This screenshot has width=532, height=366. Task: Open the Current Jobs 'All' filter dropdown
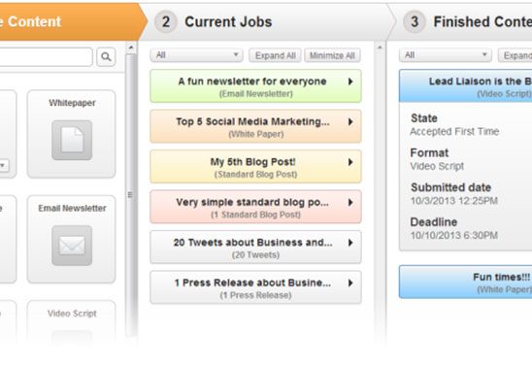click(196, 55)
